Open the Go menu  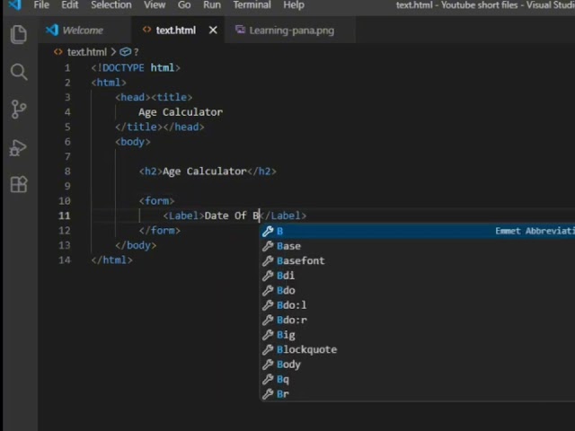coord(184,5)
